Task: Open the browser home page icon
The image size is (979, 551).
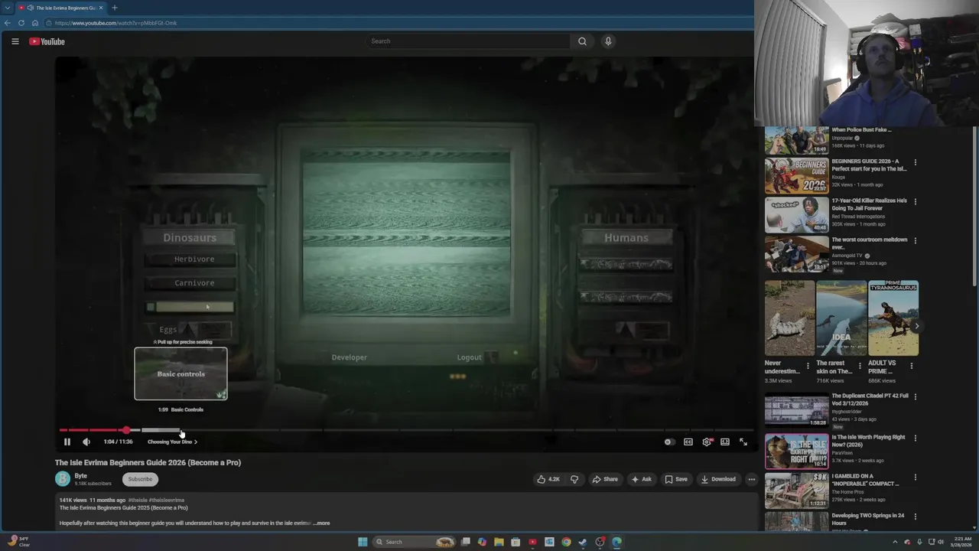Action: tap(35, 23)
